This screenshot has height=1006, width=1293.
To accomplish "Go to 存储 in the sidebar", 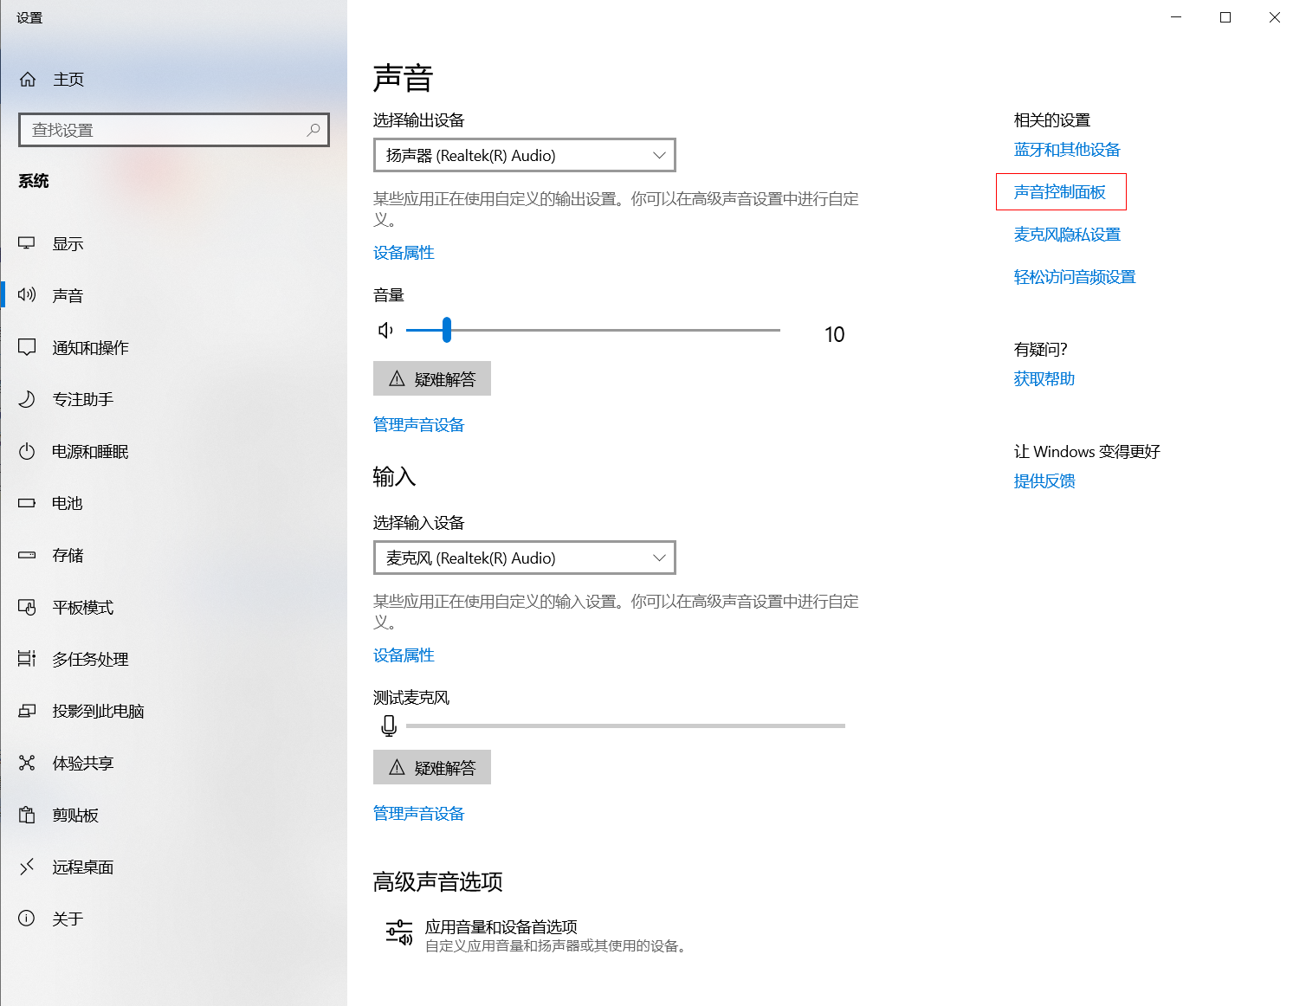I will (68, 555).
